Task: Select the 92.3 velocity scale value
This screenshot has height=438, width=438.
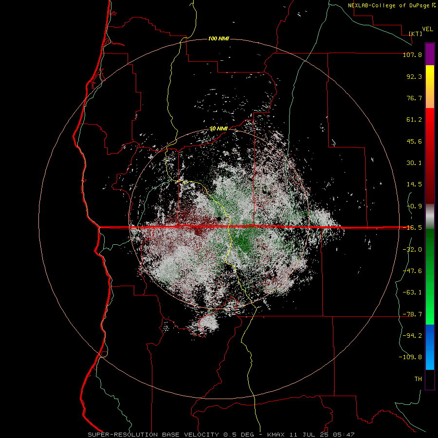Action: tap(414, 76)
